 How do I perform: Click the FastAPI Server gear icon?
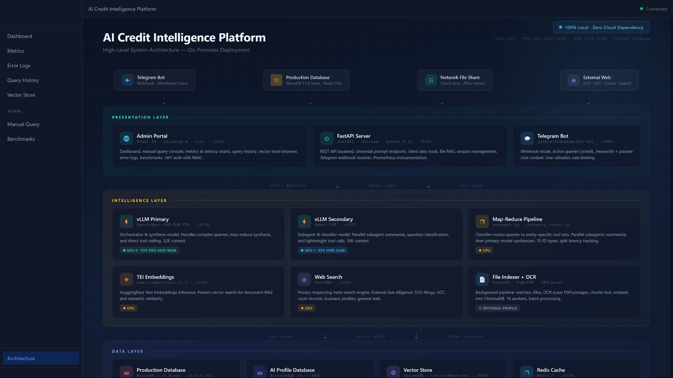327,138
